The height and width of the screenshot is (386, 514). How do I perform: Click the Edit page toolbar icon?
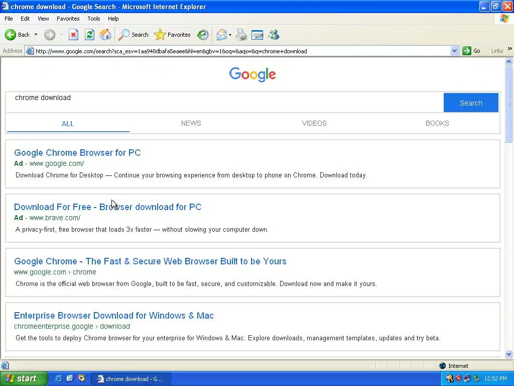point(258,35)
